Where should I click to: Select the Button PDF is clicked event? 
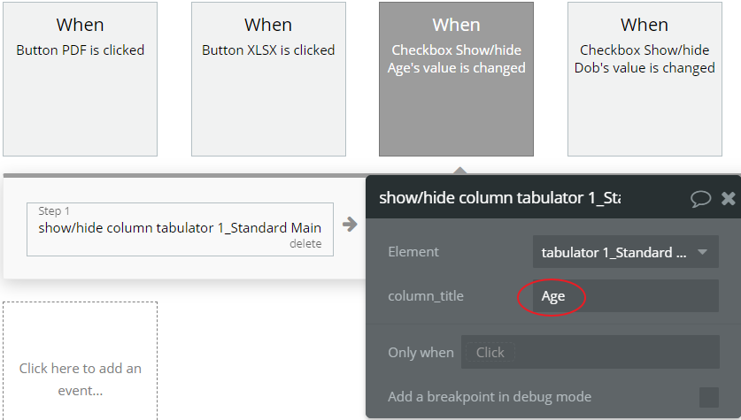point(80,80)
